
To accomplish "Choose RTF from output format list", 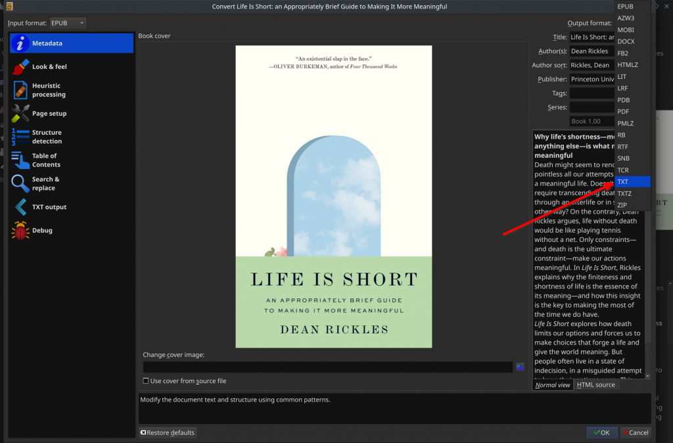I will (632, 147).
